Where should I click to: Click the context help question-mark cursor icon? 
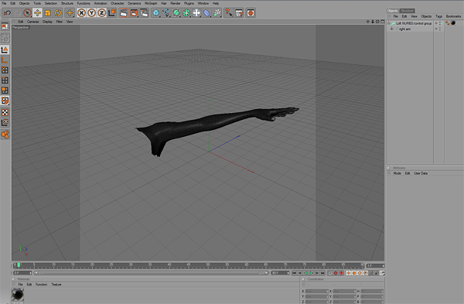point(228,12)
